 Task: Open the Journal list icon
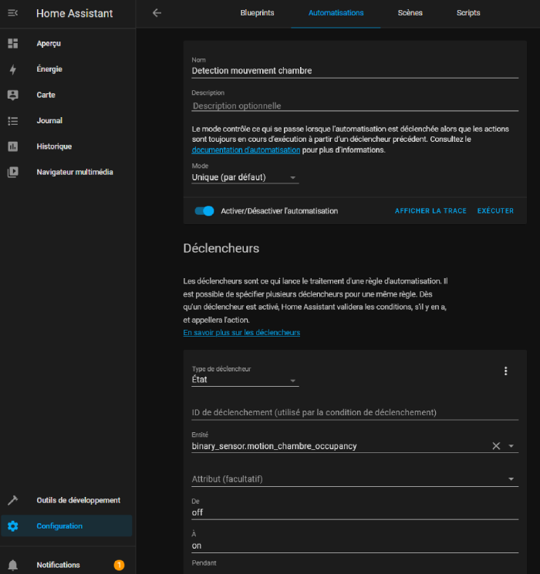(x=12, y=121)
